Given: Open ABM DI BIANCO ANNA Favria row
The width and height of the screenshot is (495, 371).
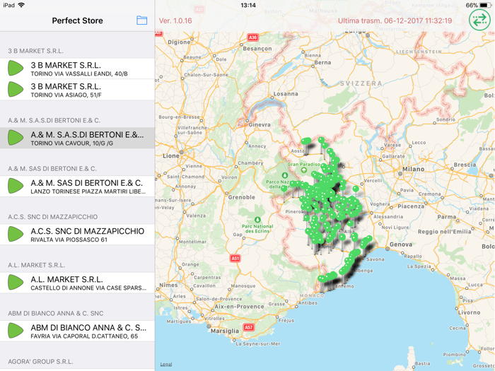Looking at the screenshot, I should [77, 331].
